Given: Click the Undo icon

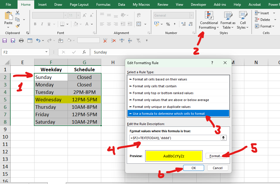Looking at the screenshot, I should [x=39, y=40].
